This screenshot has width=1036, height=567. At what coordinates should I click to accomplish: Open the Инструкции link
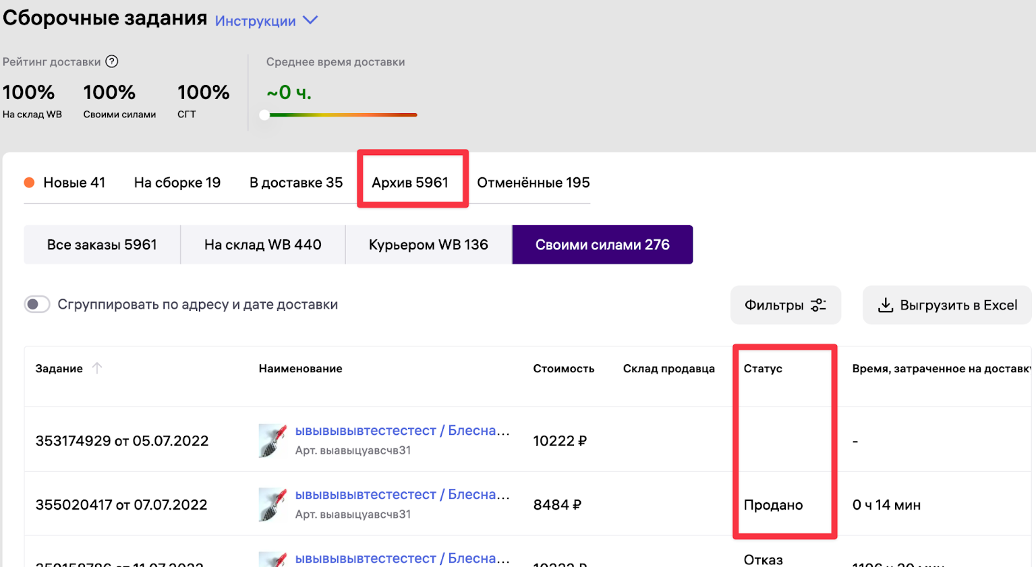[255, 21]
